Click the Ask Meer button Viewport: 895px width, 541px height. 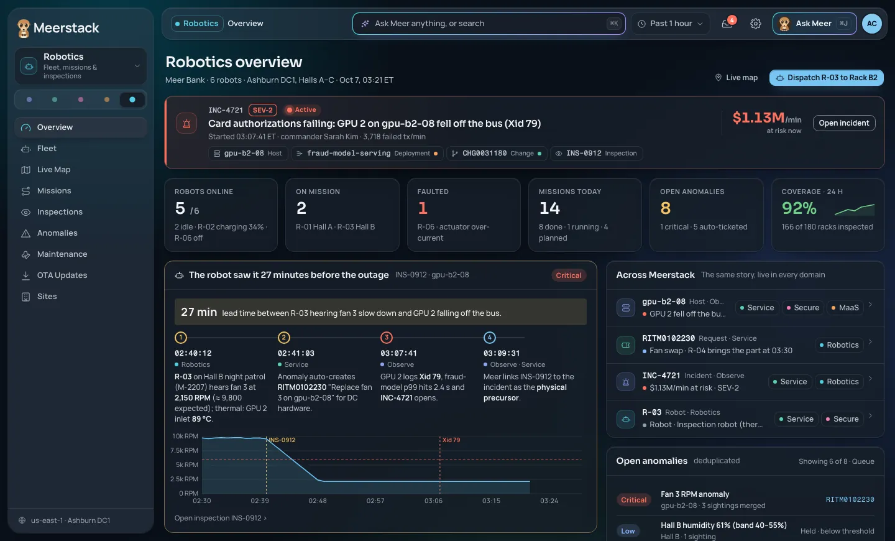point(815,24)
